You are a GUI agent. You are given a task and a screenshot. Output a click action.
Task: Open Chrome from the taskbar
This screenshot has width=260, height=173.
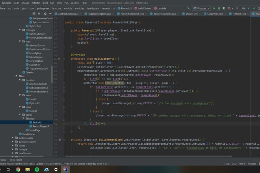(18, 169)
